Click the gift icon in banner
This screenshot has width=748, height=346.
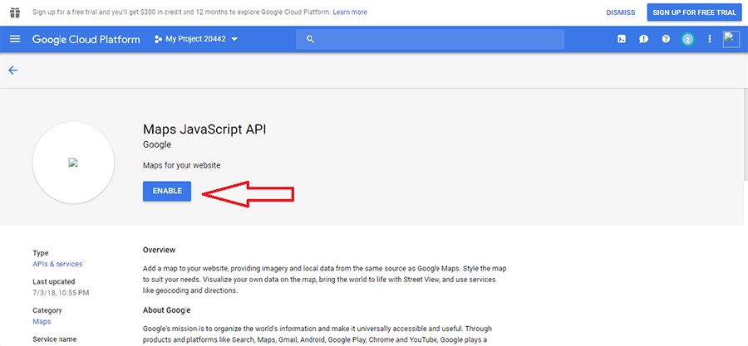coord(14,12)
